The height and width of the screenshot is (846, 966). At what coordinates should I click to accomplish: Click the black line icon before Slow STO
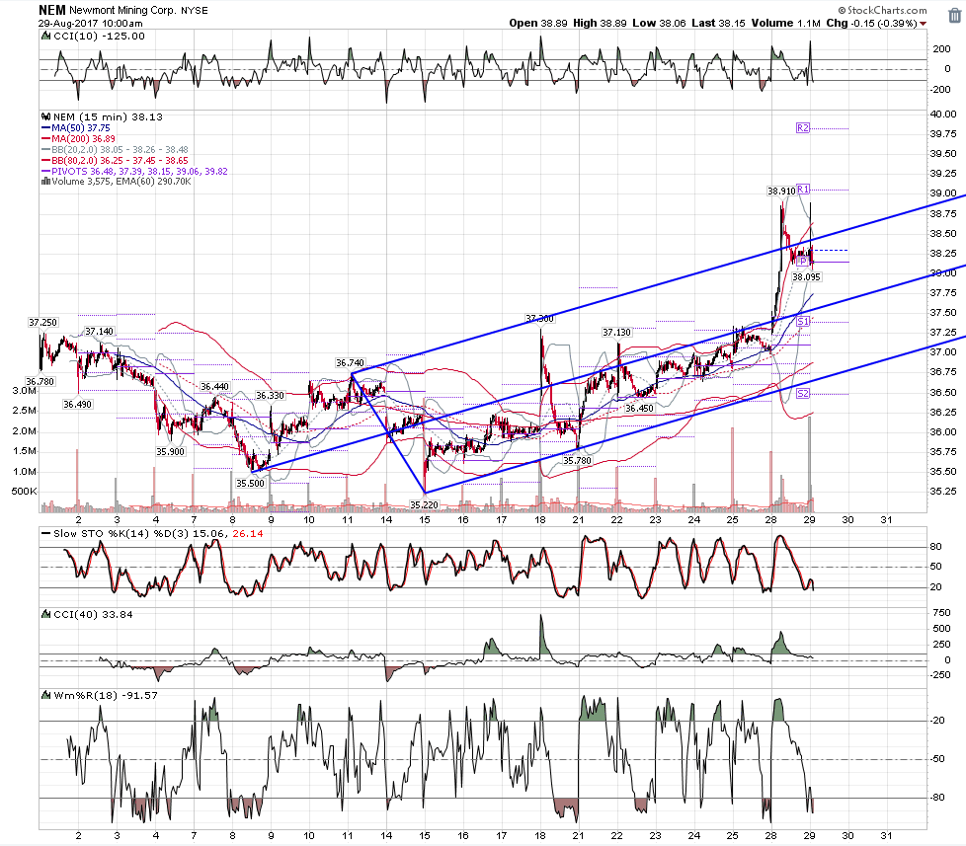45,533
